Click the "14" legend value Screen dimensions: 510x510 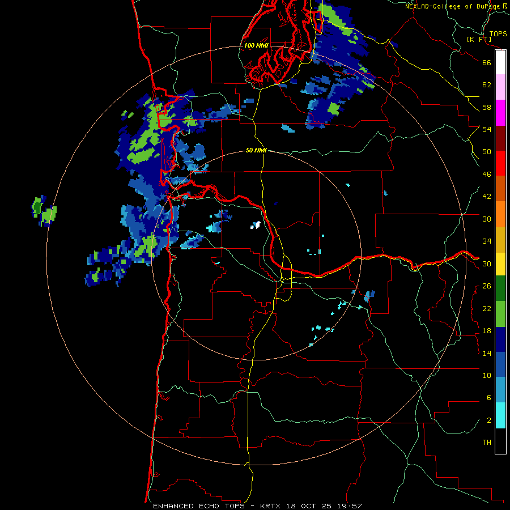(487, 353)
